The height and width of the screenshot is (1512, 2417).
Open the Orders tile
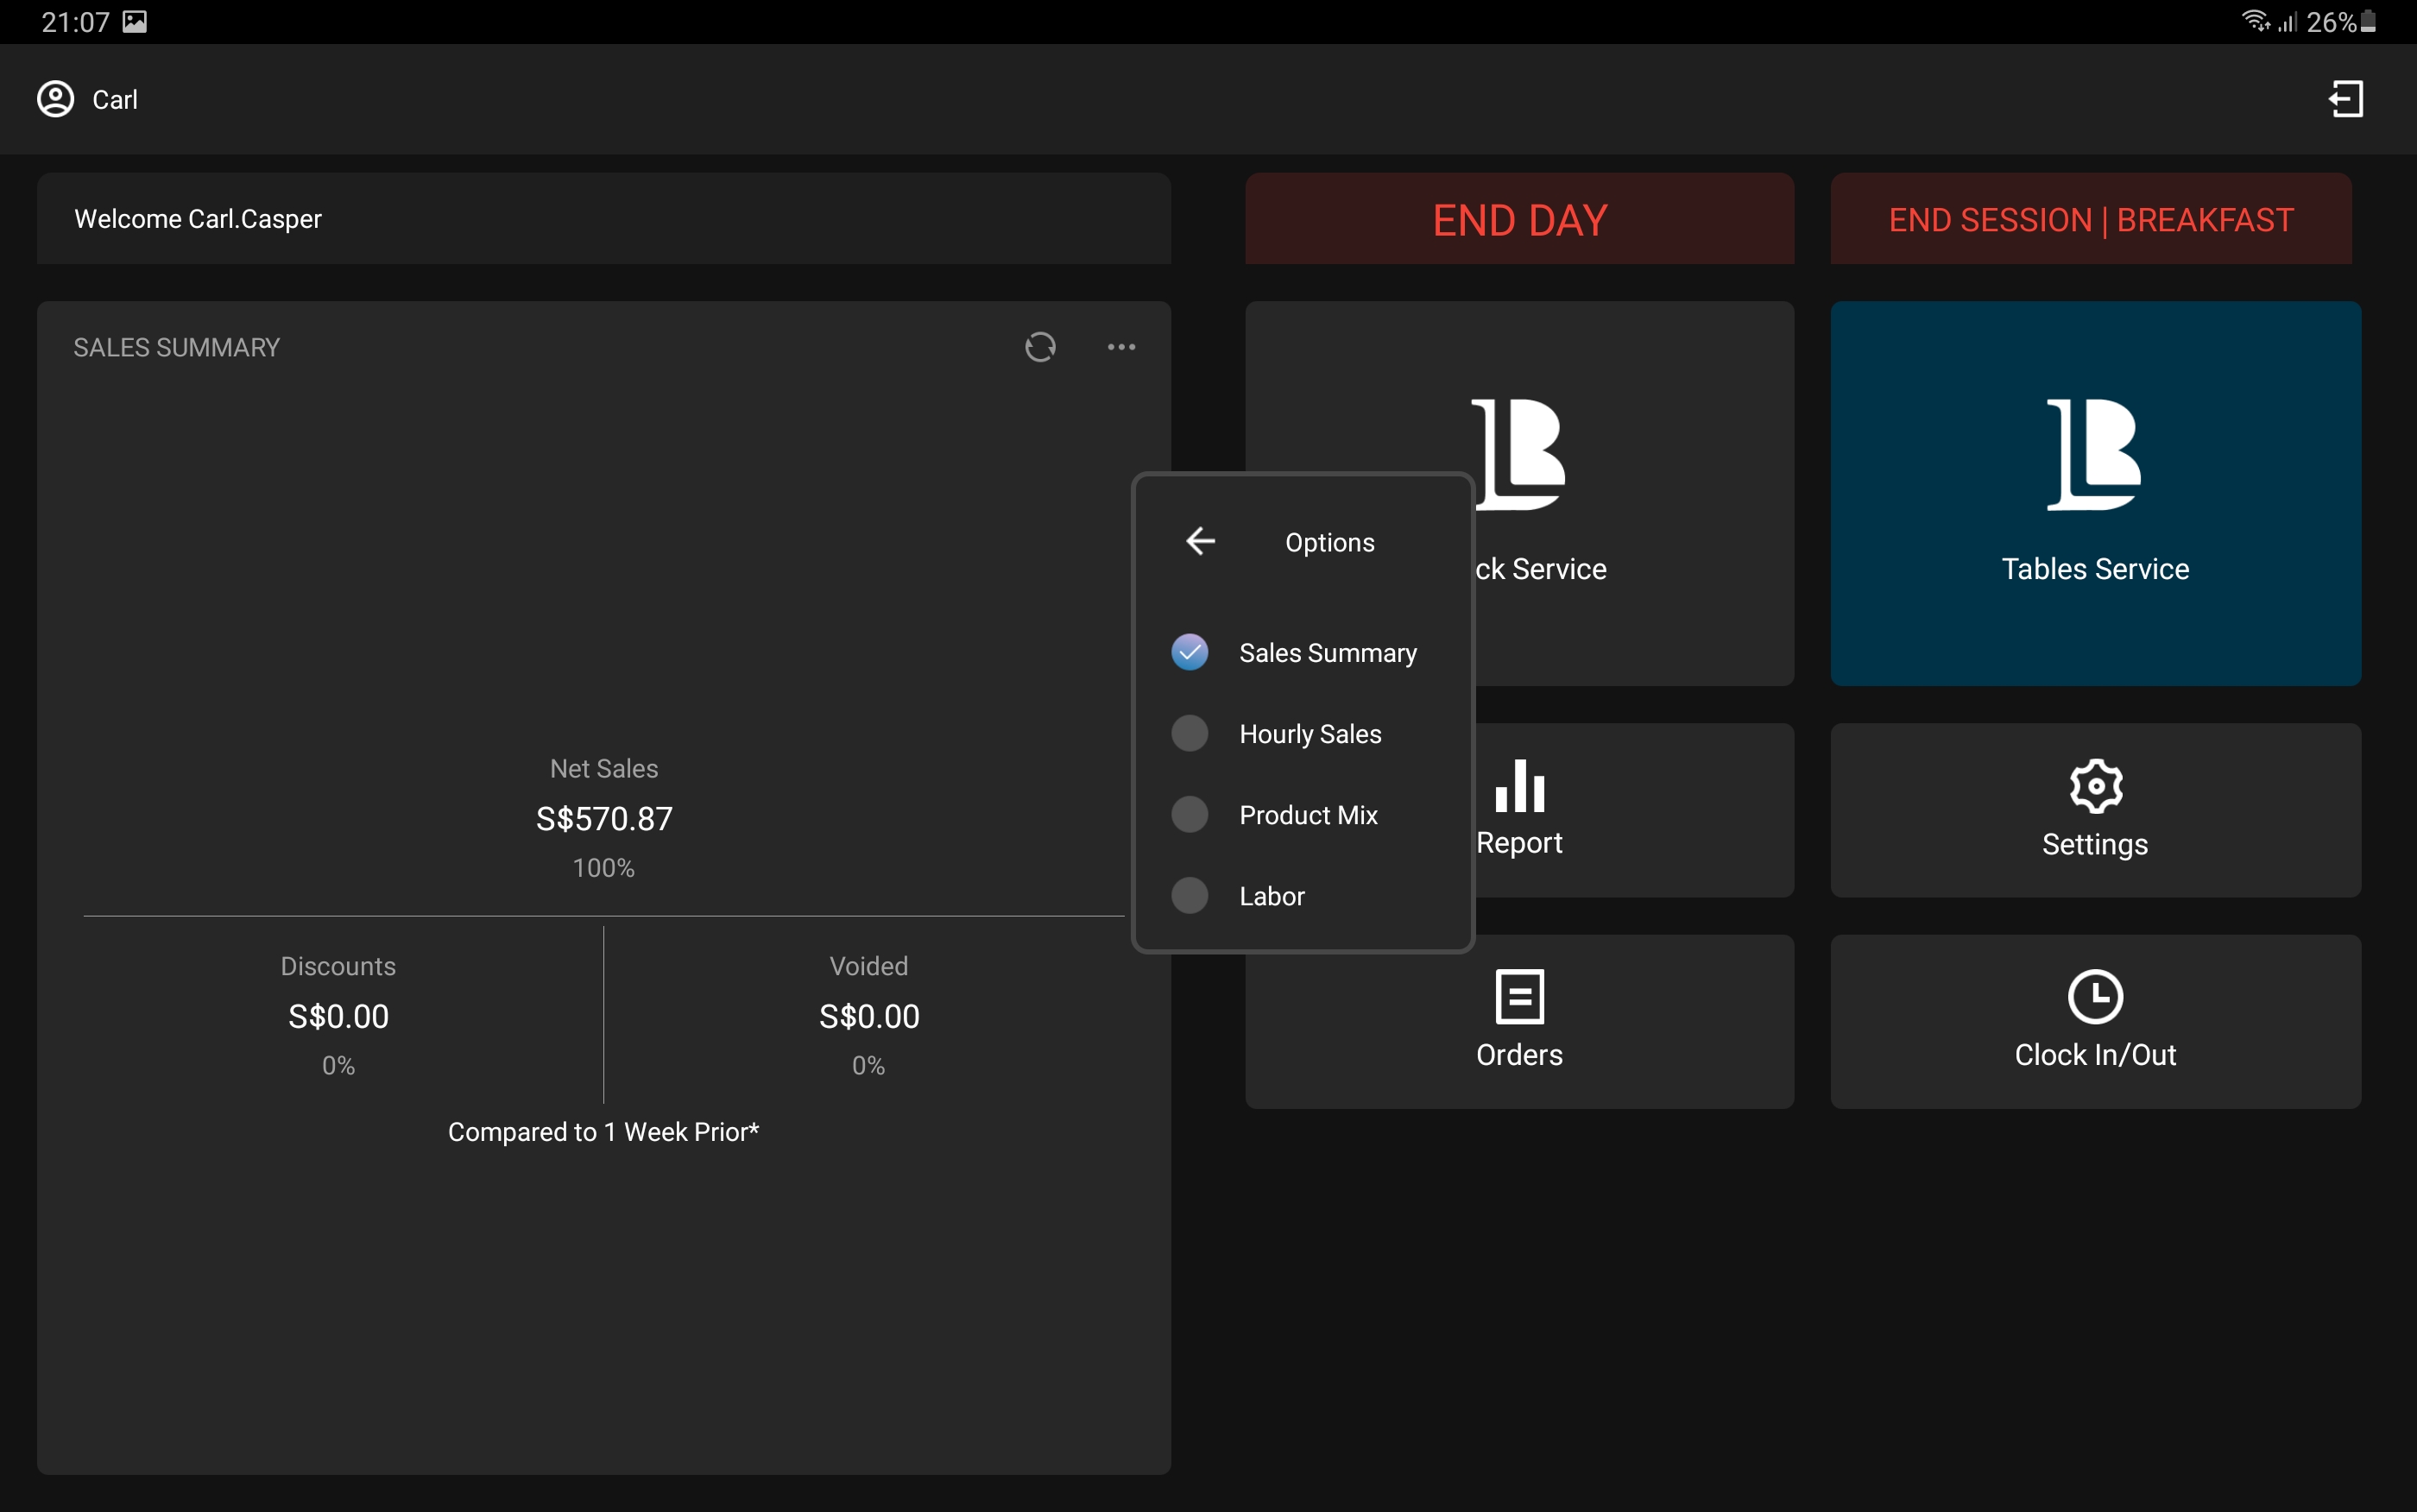tap(1519, 1020)
